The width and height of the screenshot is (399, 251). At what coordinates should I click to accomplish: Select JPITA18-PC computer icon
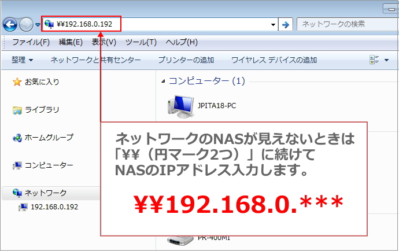point(180,105)
